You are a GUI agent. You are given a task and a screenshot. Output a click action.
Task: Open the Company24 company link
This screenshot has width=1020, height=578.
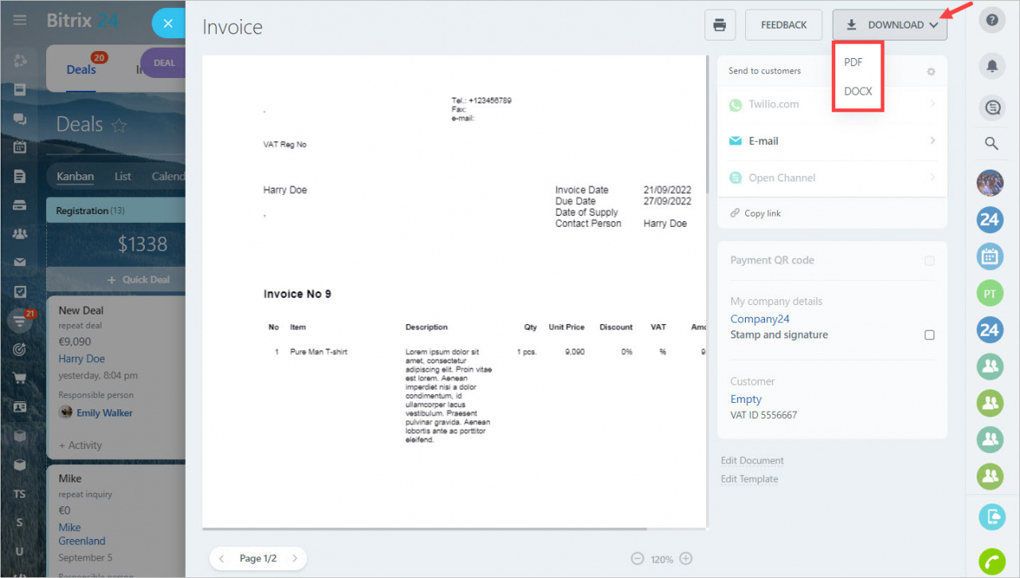point(760,319)
